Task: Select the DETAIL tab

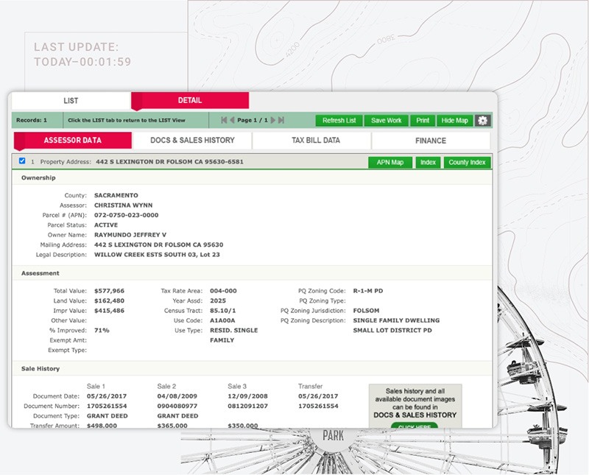Action: 190,100
